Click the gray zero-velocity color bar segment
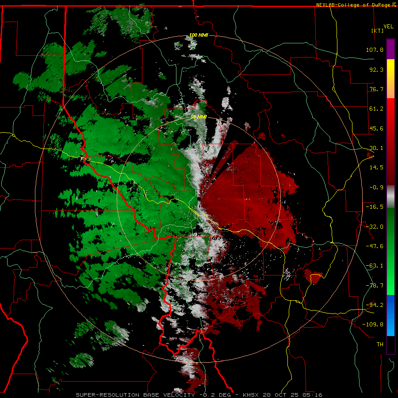 (x=390, y=197)
